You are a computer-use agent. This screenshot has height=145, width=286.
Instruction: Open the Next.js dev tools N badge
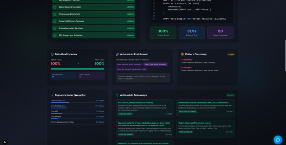coord(5,142)
